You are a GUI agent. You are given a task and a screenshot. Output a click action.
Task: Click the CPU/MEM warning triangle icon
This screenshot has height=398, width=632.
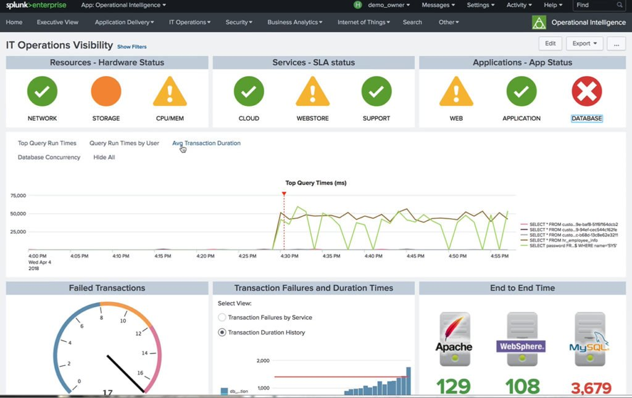(x=170, y=91)
